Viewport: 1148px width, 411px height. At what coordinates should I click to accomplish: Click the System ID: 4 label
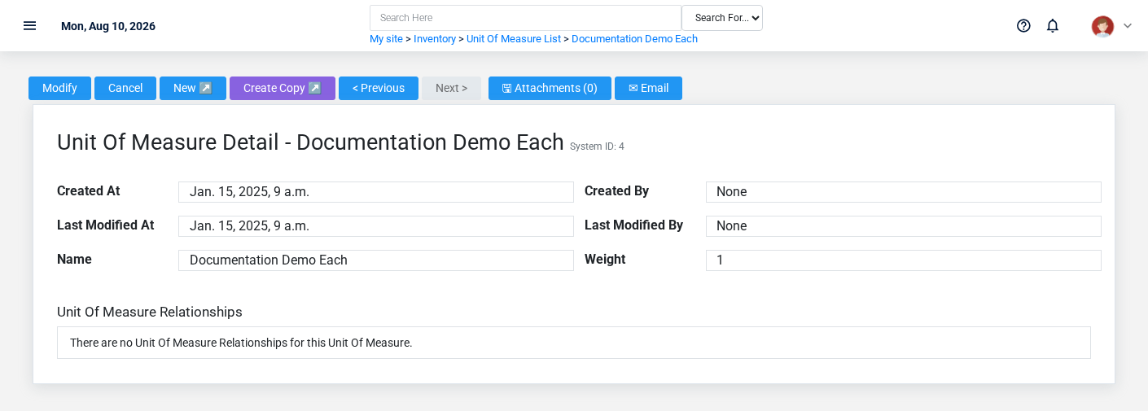597,146
